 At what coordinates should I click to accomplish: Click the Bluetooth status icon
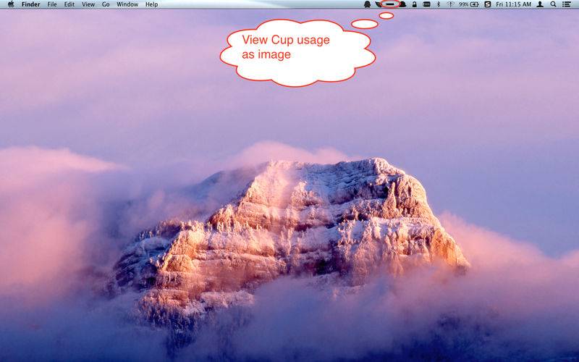pos(439,4)
